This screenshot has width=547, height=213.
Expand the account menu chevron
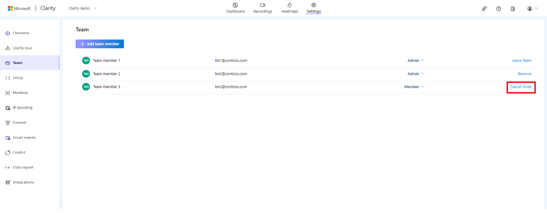click(536, 8)
